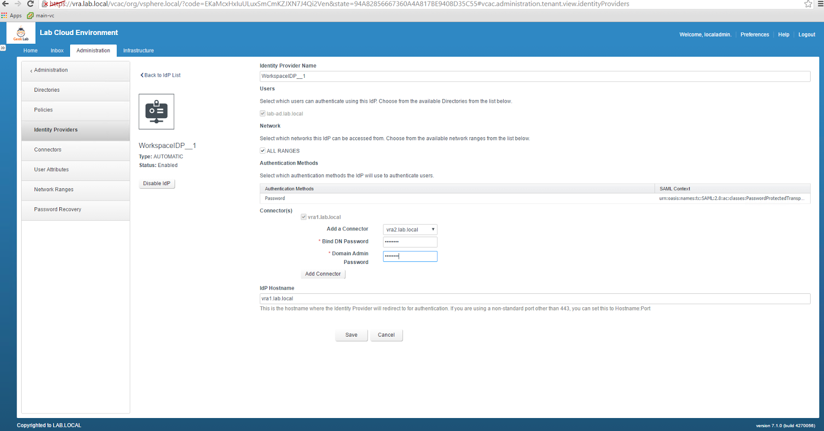The image size is (824, 431).
Task: Toggle the lab-ad.lab.local directory checkbox
Action: coord(263,113)
